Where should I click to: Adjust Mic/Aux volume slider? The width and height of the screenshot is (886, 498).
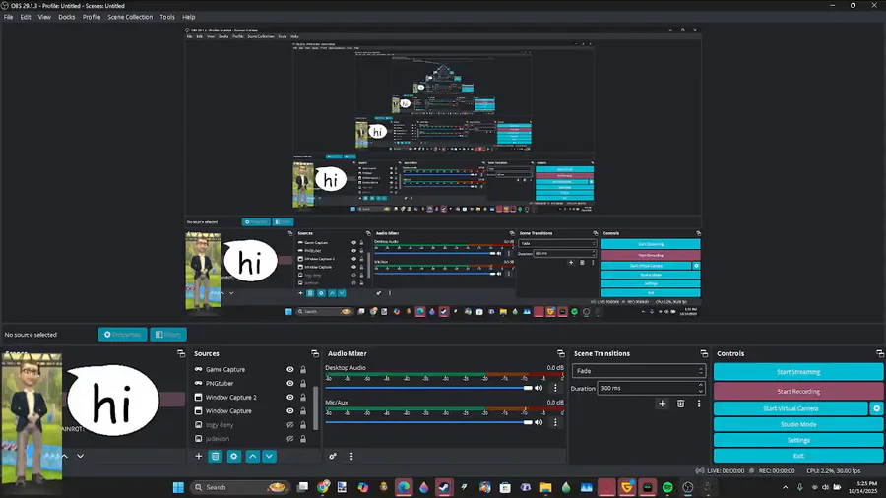[x=428, y=422]
